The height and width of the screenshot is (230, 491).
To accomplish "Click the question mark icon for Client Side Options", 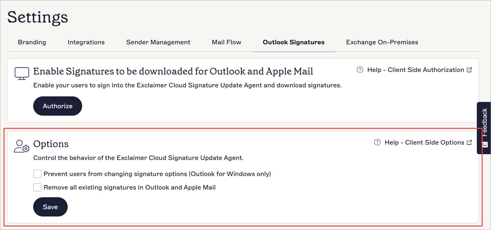I will click(x=377, y=142).
